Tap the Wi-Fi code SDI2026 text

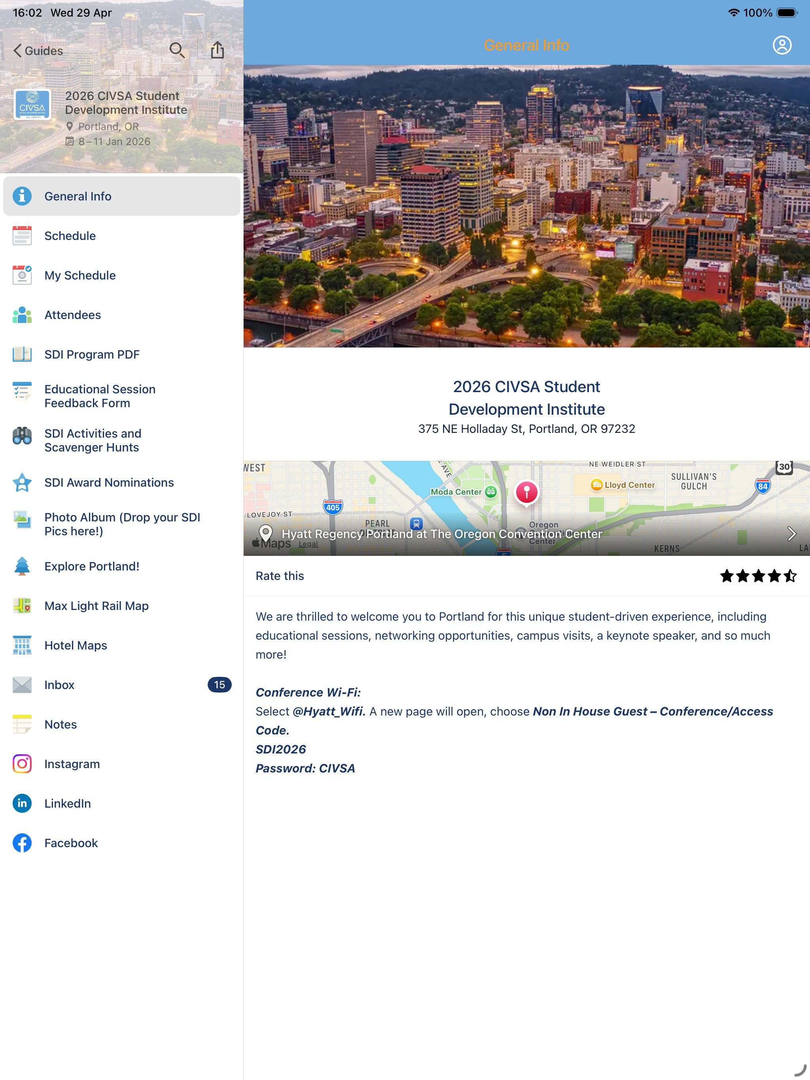[x=281, y=750]
